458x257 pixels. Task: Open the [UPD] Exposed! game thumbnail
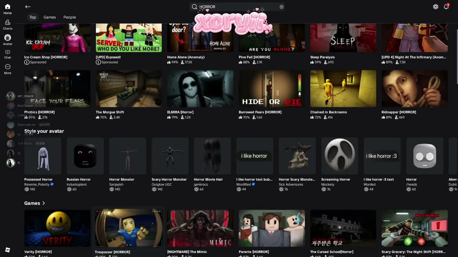pyautogui.click(x=129, y=38)
